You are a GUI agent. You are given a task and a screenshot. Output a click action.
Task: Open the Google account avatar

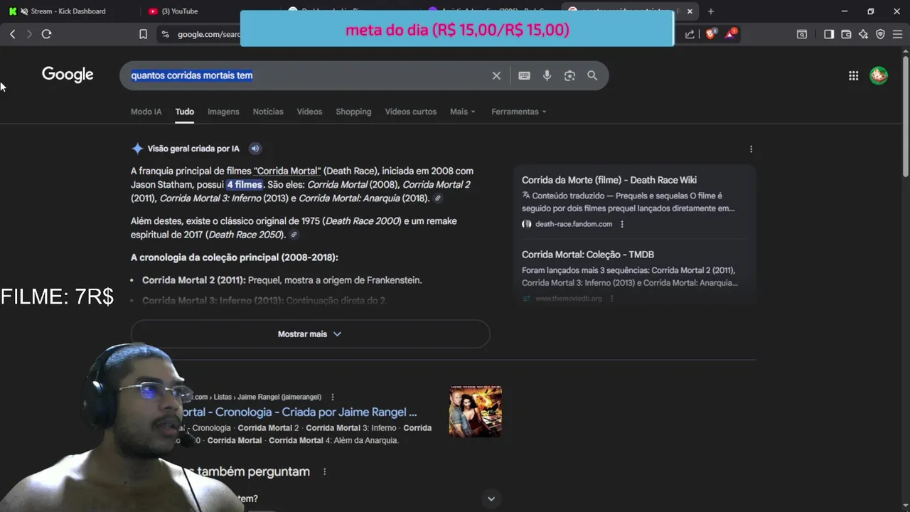[879, 75]
